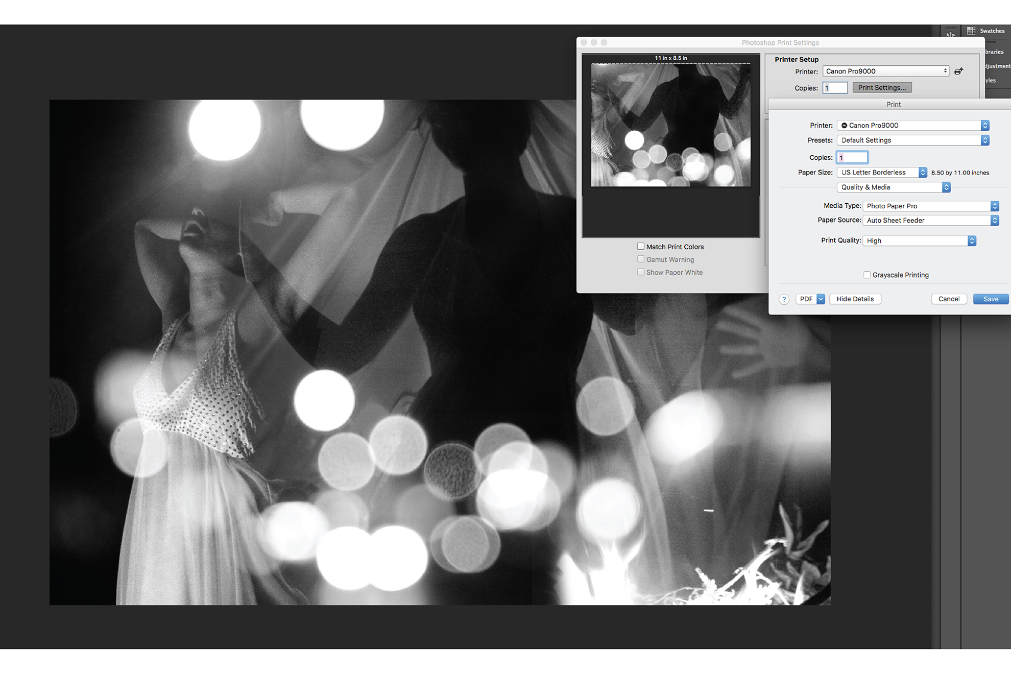
Task: Click the Print Settings... button
Action: (x=882, y=88)
